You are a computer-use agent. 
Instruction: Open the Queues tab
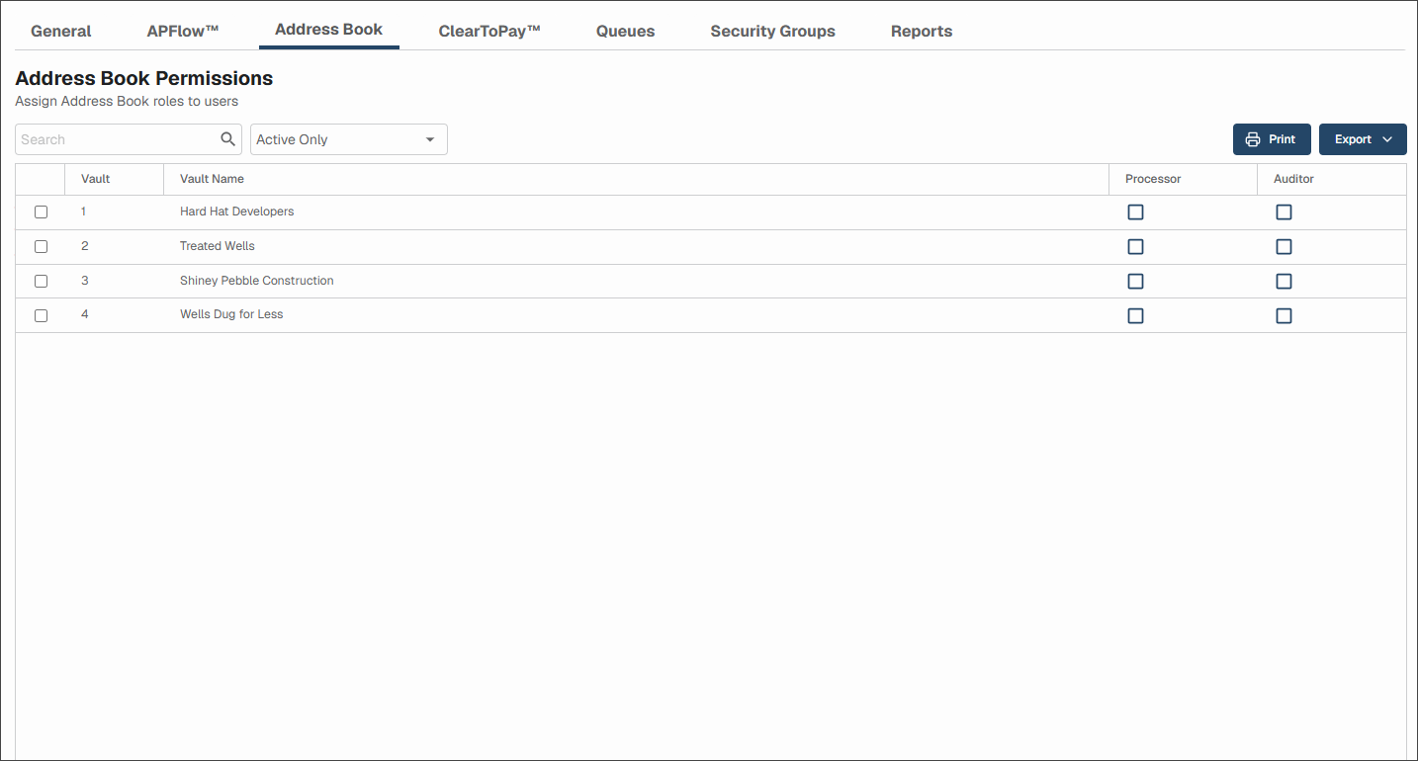coord(625,31)
